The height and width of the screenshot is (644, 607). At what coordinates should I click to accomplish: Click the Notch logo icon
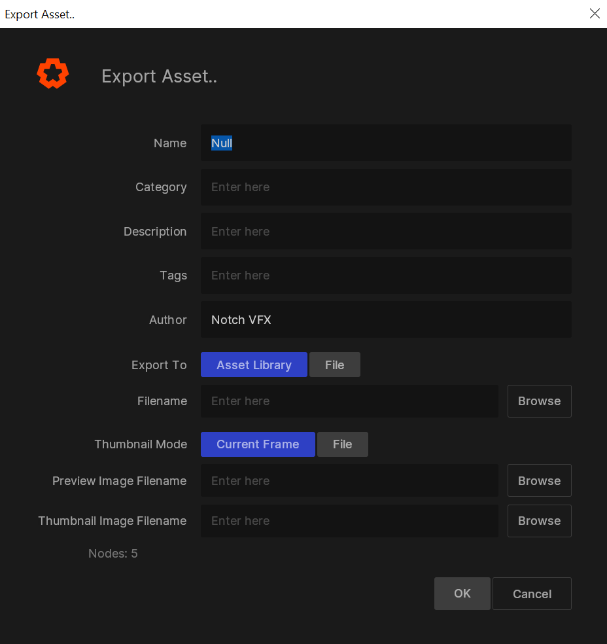pos(52,73)
